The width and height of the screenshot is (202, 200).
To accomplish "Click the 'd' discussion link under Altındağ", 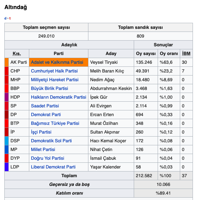I will 5,18.
